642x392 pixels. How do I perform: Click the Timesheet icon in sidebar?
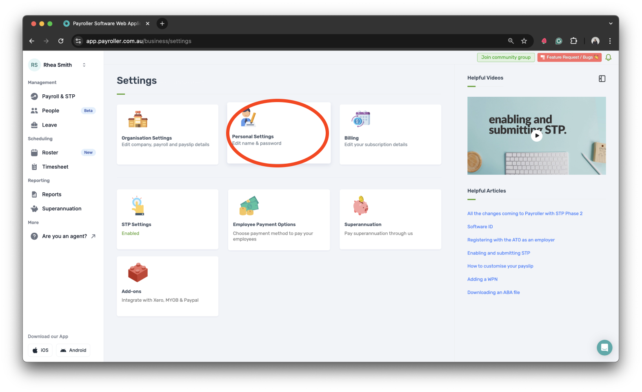34,167
